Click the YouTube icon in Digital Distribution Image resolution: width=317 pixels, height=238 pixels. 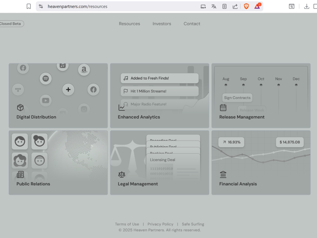point(46,101)
